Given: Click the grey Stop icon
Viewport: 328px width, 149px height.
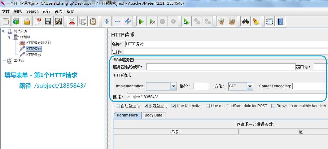Looking at the screenshot, I should tap(162, 21).
